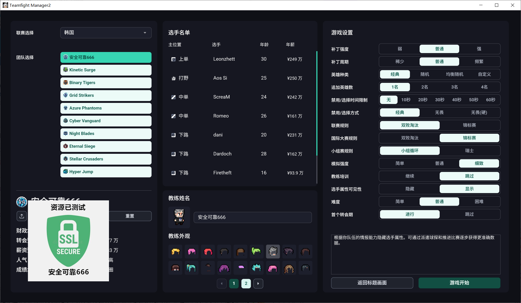Switch to appearance page 2
The height and width of the screenshot is (303, 521).
coord(246,284)
